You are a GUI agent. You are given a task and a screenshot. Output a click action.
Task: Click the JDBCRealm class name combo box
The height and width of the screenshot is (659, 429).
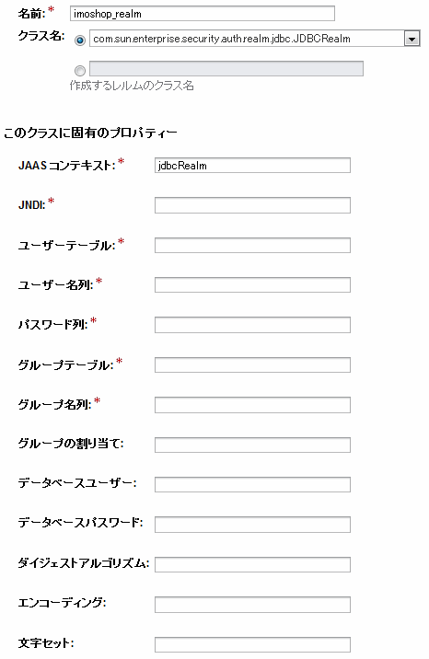click(255, 39)
